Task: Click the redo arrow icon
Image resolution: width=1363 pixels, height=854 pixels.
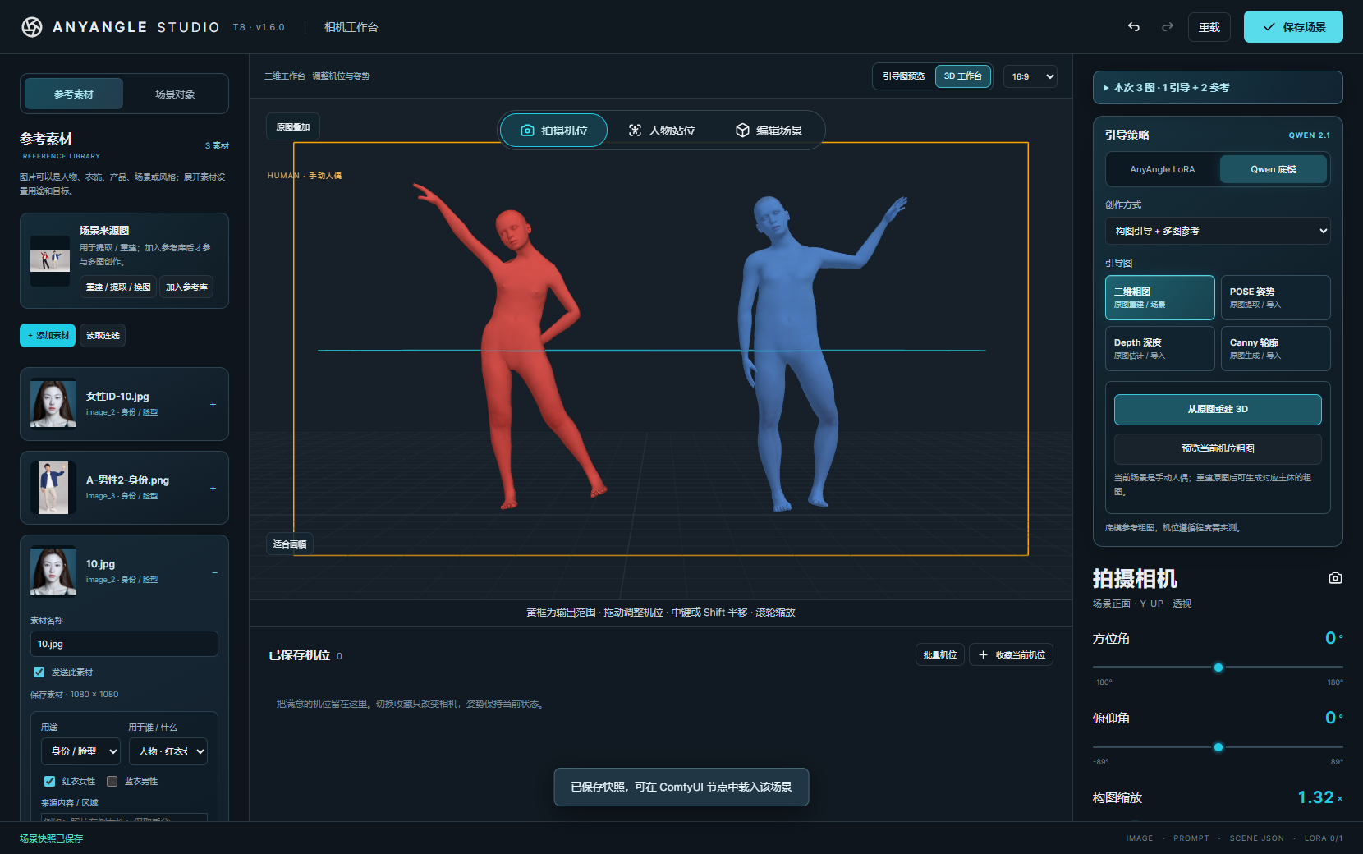Action: 1168,27
